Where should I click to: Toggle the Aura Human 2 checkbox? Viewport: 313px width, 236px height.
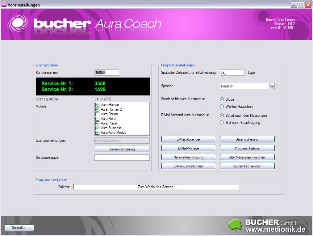98,109
